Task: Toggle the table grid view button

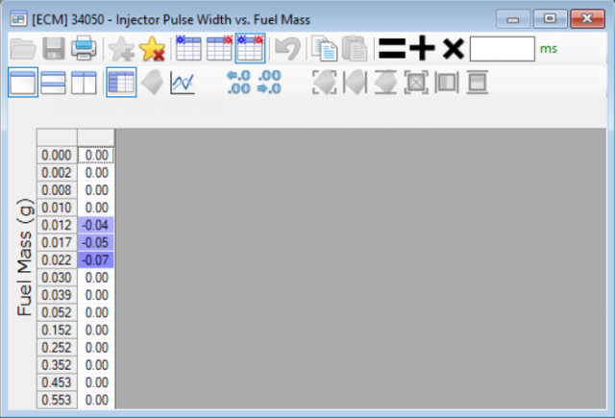Action: point(120,84)
